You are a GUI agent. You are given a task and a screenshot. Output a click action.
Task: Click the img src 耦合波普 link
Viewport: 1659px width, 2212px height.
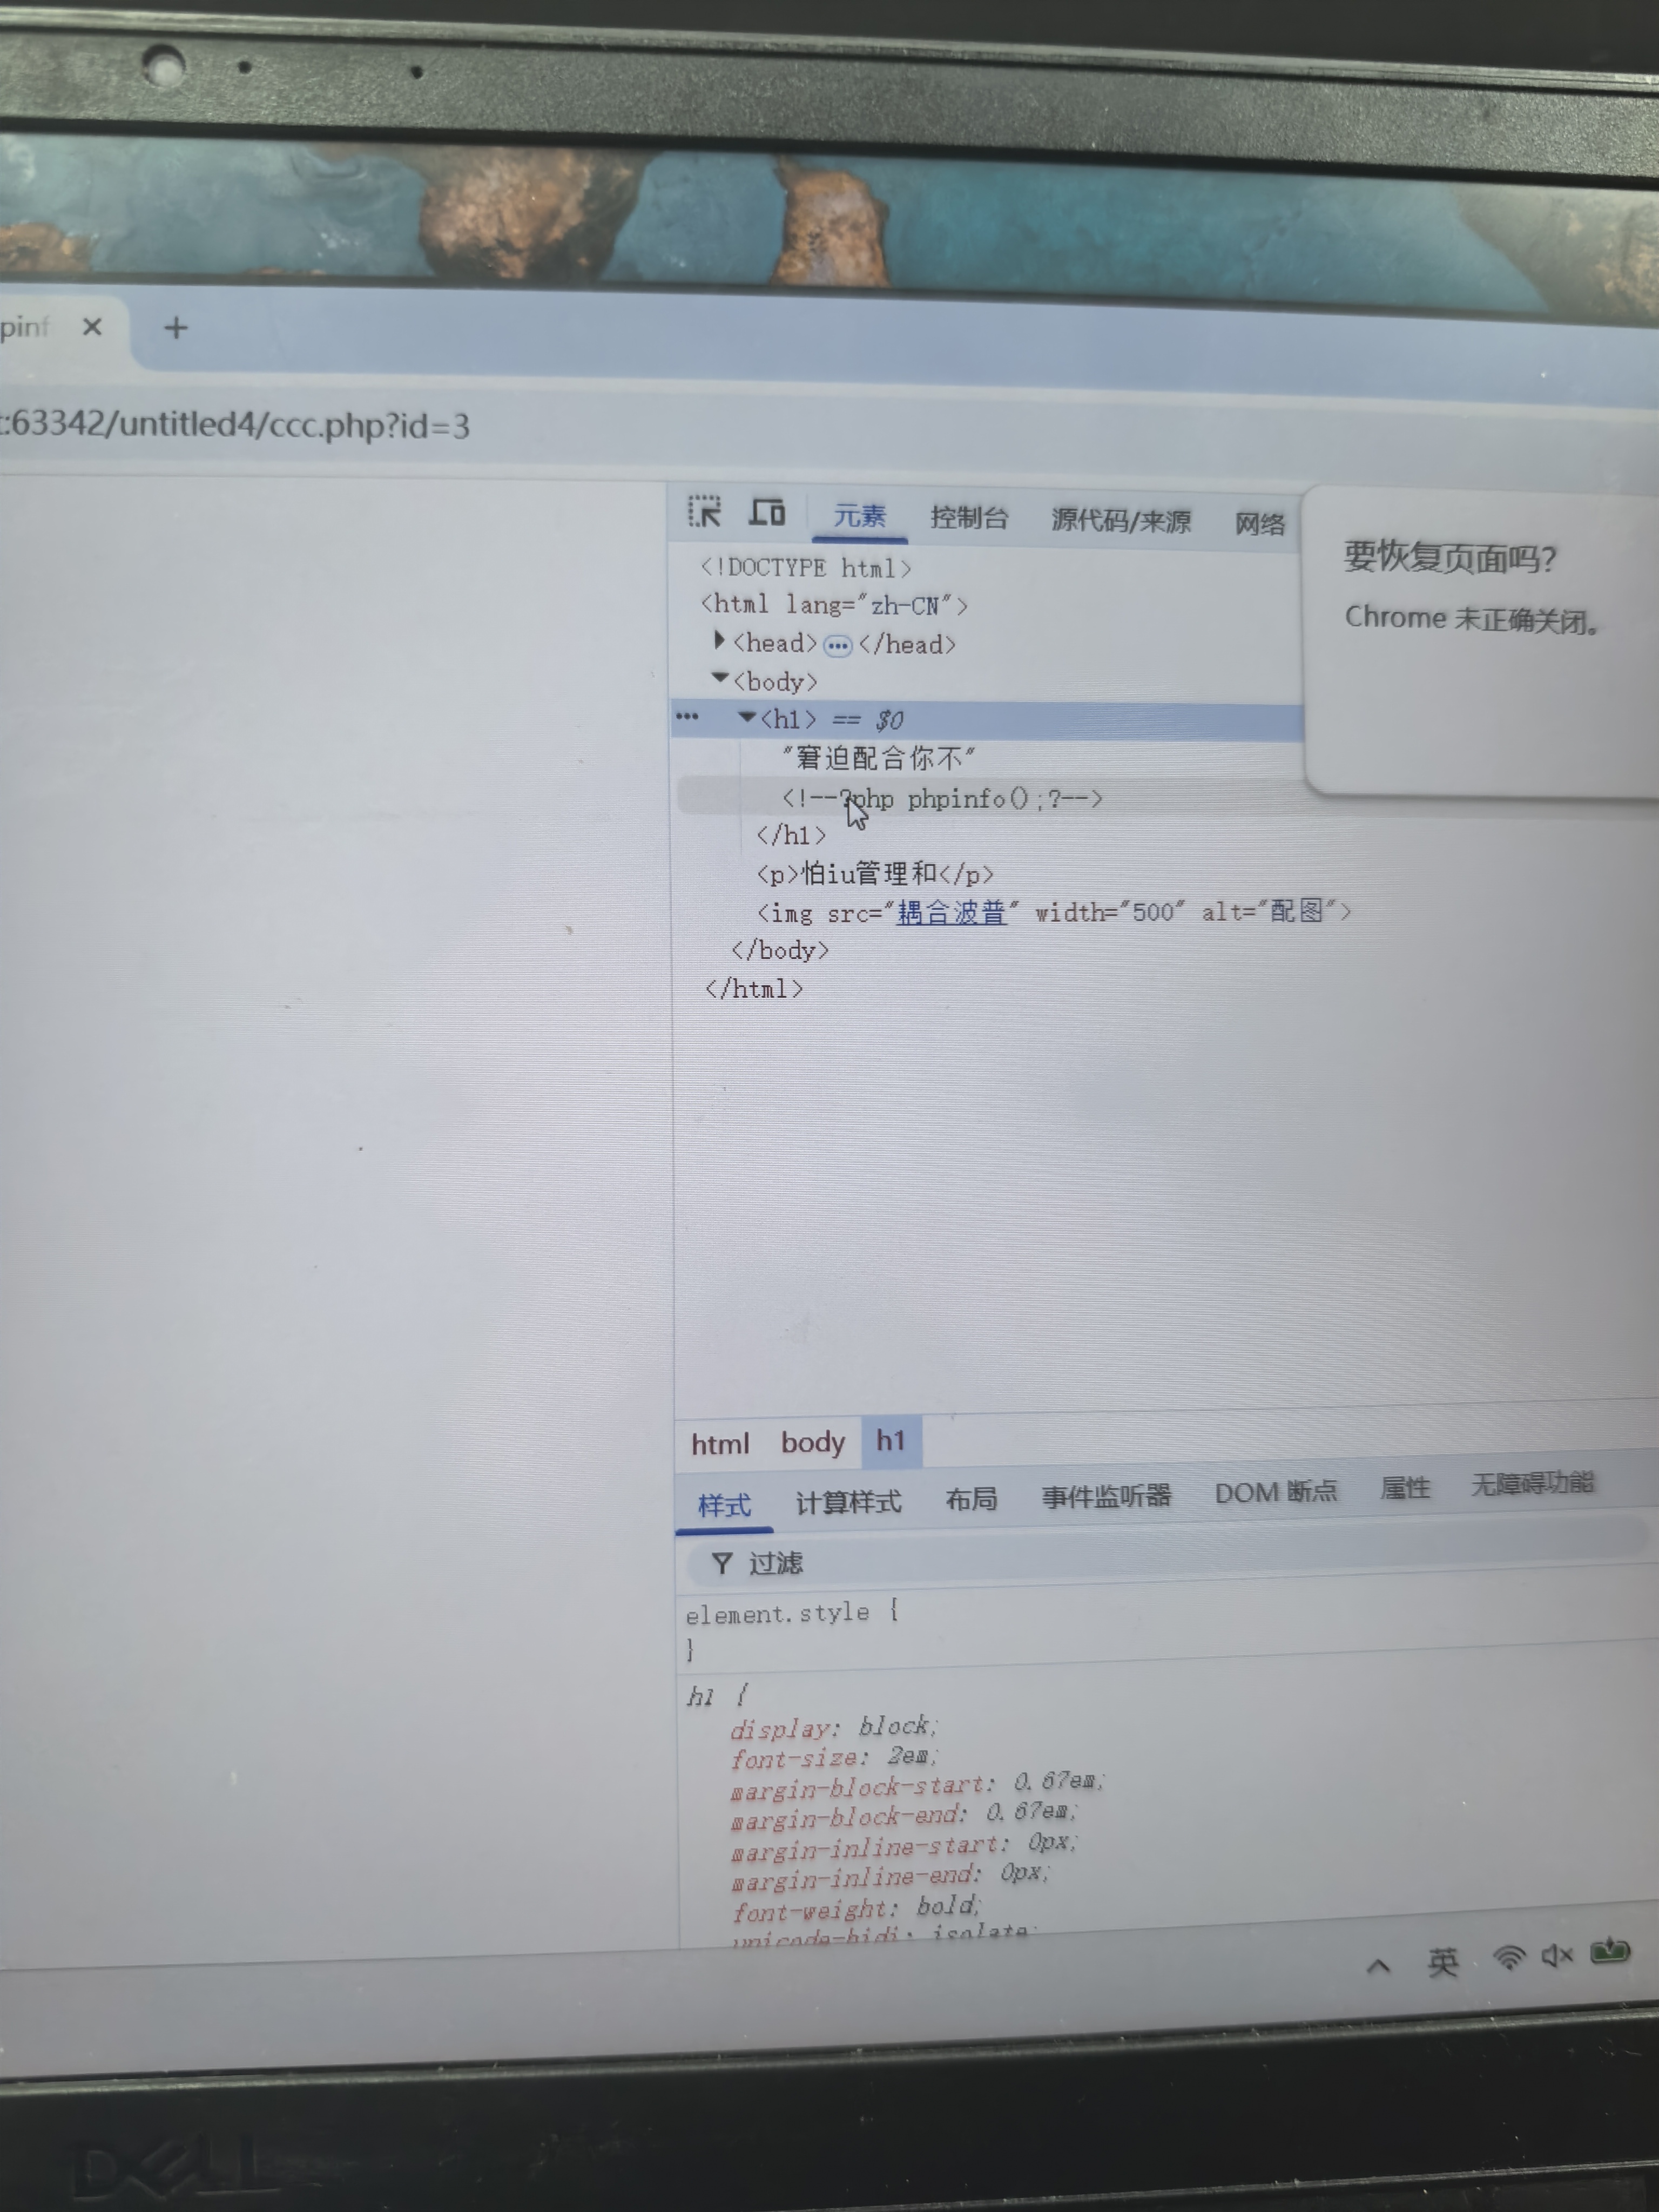(950, 912)
